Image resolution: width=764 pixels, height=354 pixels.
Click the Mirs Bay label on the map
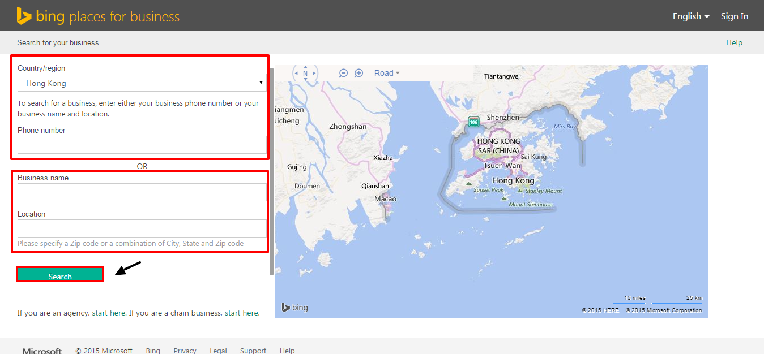(x=565, y=127)
